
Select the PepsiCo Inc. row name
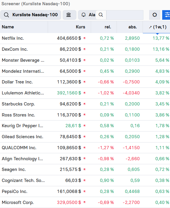tap(14, 191)
